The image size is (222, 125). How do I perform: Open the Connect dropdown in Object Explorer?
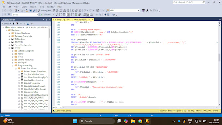tap(7, 24)
